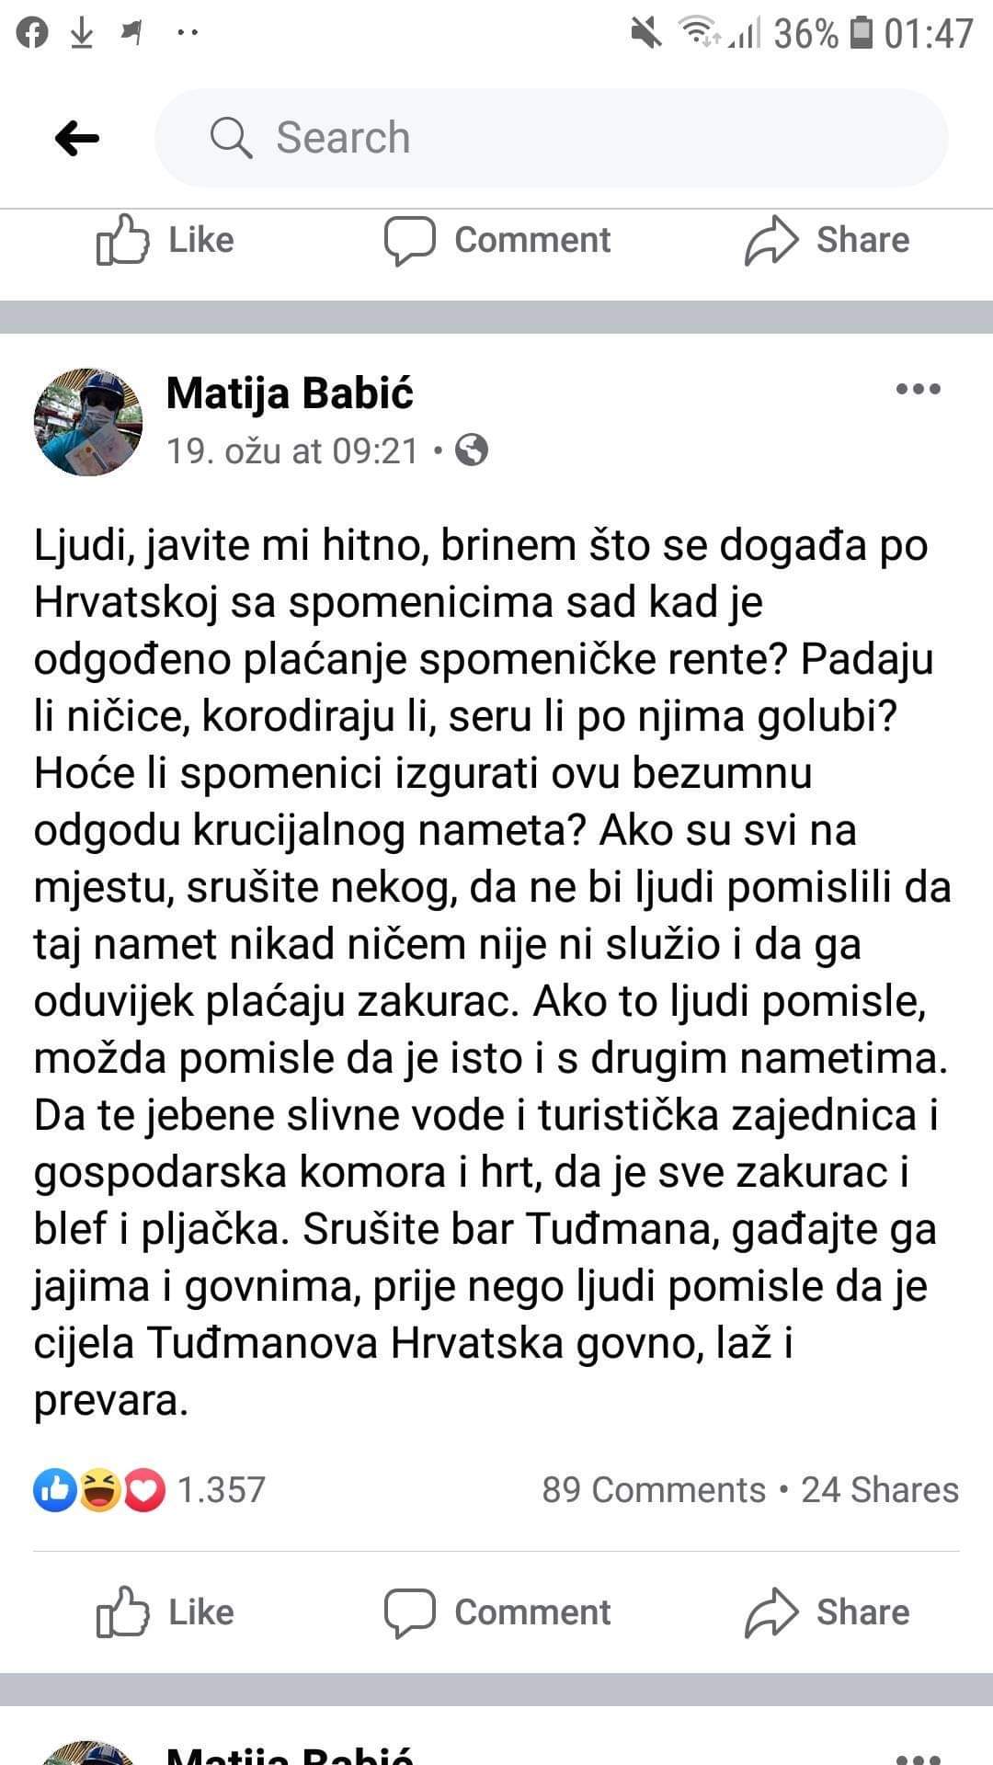
Task: Like the Matija Babić post about spomenici
Action: (x=165, y=1612)
